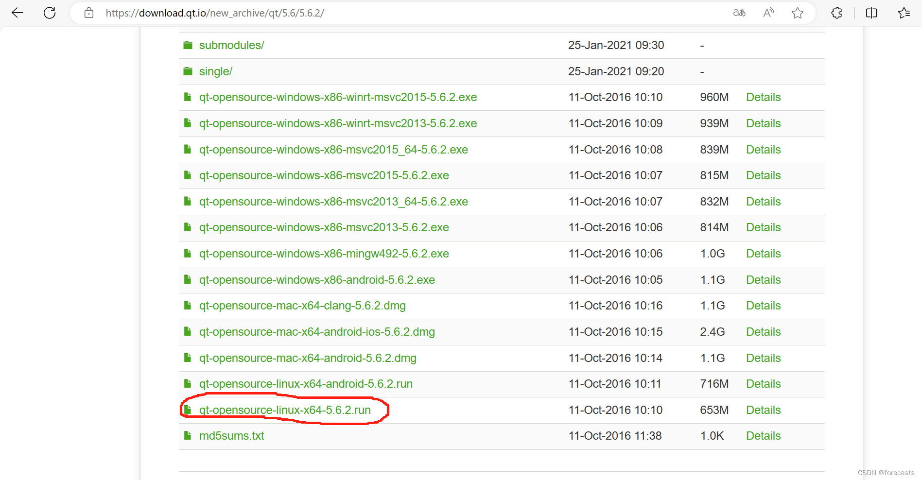This screenshot has width=922, height=480.
Task: Select the 653M file size text
Action: point(714,410)
